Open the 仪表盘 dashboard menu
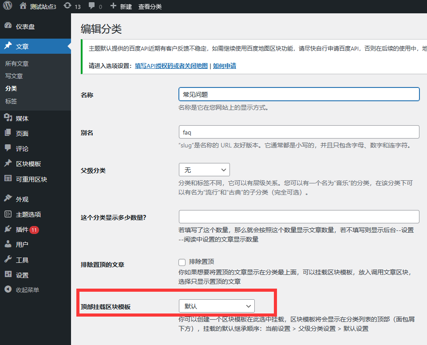The width and height of the screenshot is (427, 345). [25, 27]
